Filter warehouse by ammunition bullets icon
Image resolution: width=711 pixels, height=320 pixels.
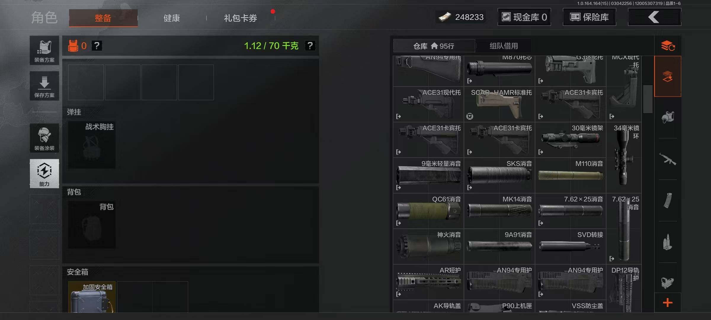668,242
